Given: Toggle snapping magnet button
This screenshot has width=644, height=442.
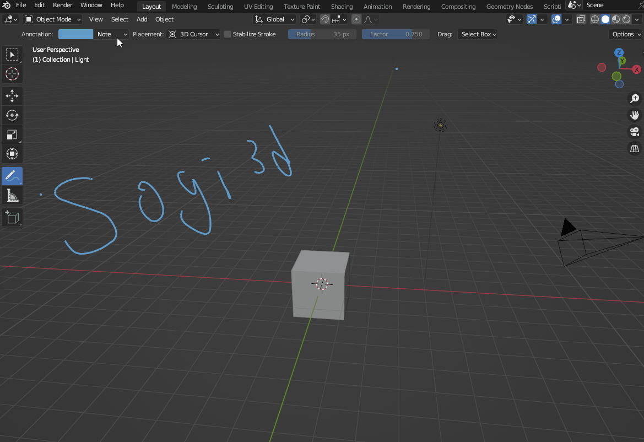Looking at the screenshot, I should pos(325,19).
